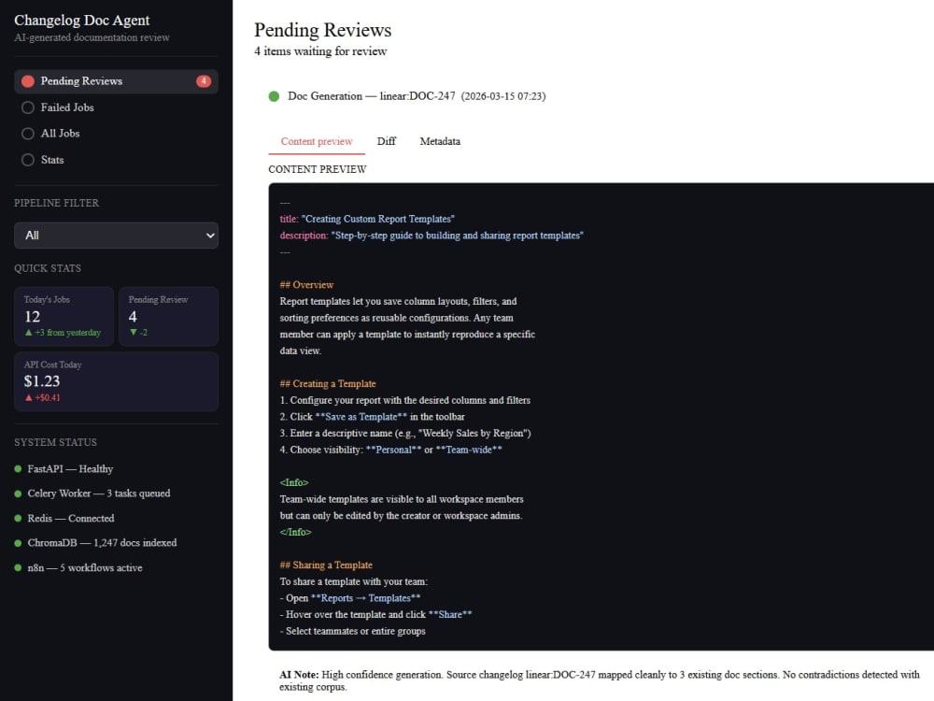Click the **Share** text in preview
This screenshot has height=701, width=934.
450,615
